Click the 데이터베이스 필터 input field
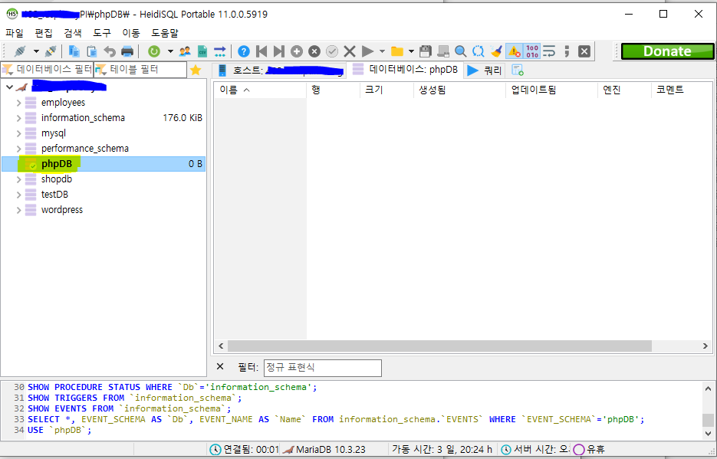Image resolution: width=717 pixels, height=459 pixels. pyautogui.click(x=47, y=70)
